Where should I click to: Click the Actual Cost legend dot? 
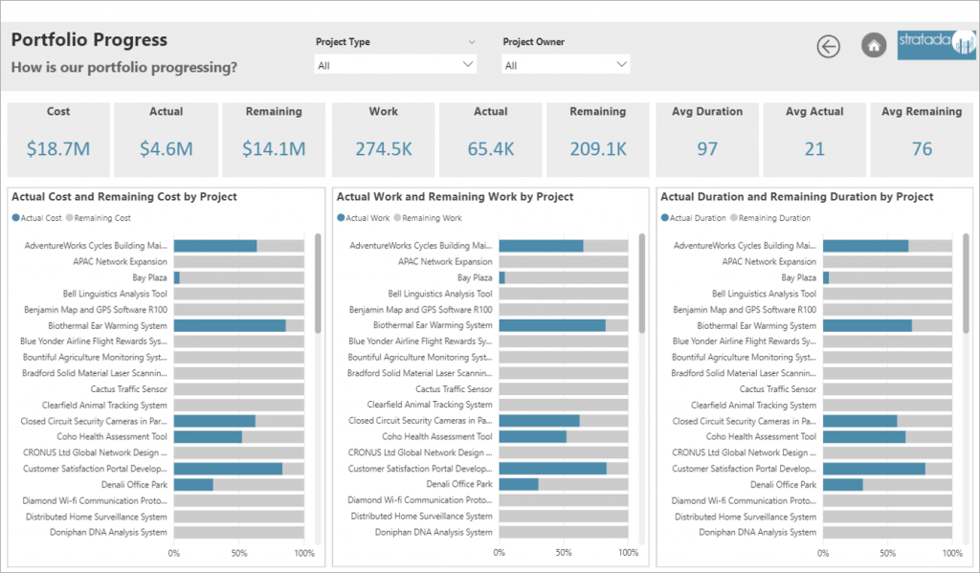point(15,218)
